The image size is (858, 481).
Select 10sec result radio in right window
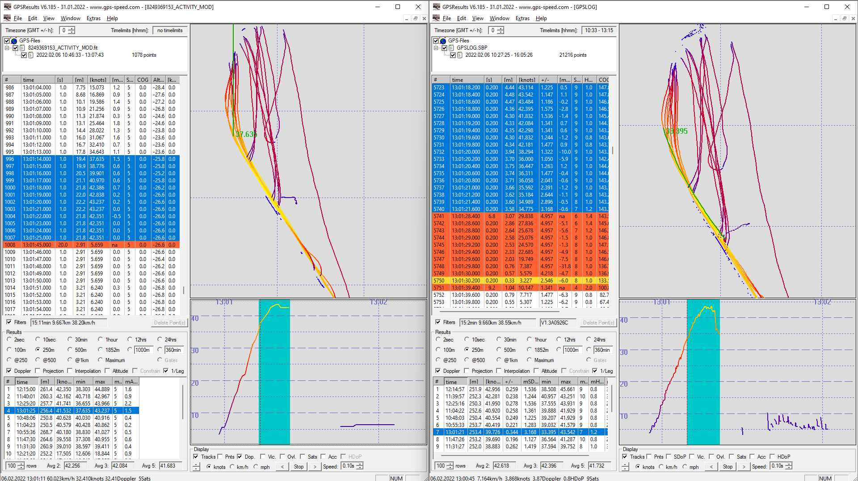467,339
